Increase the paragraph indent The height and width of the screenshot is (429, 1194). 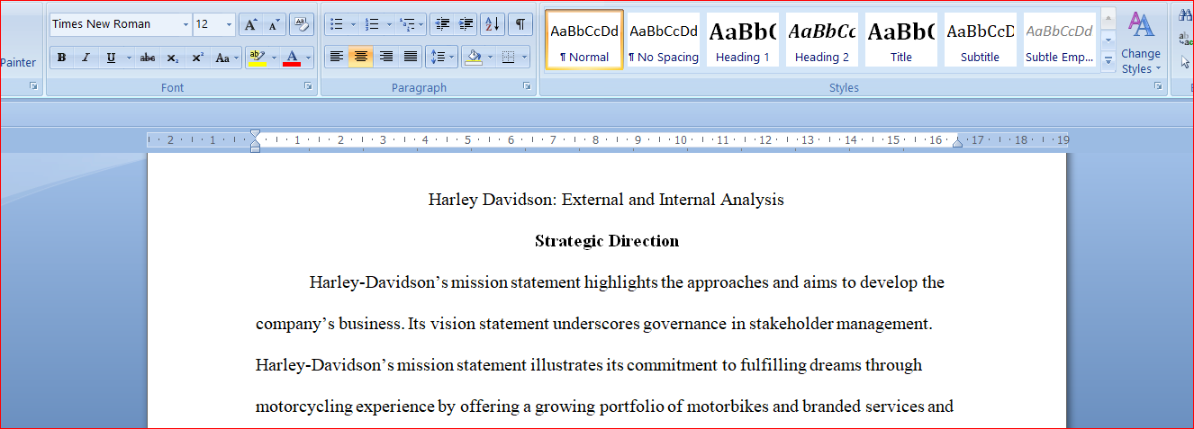(466, 24)
